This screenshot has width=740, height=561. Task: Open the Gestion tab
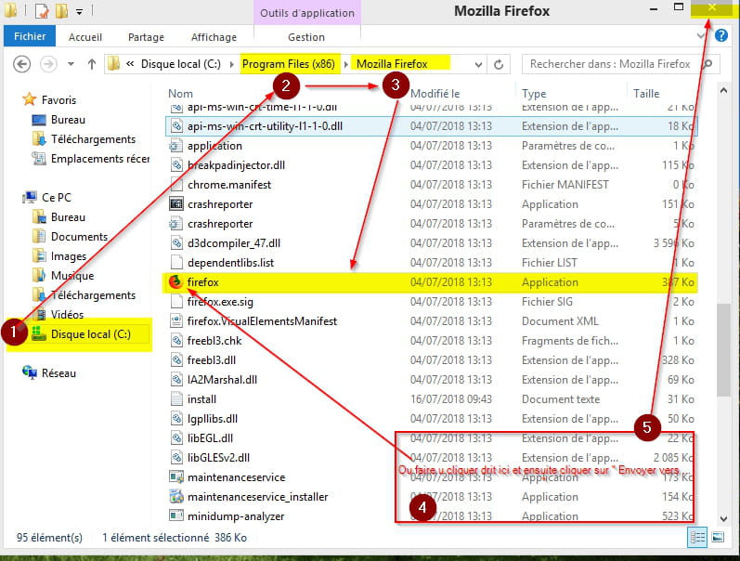pyautogui.click(x=306, y=37)
